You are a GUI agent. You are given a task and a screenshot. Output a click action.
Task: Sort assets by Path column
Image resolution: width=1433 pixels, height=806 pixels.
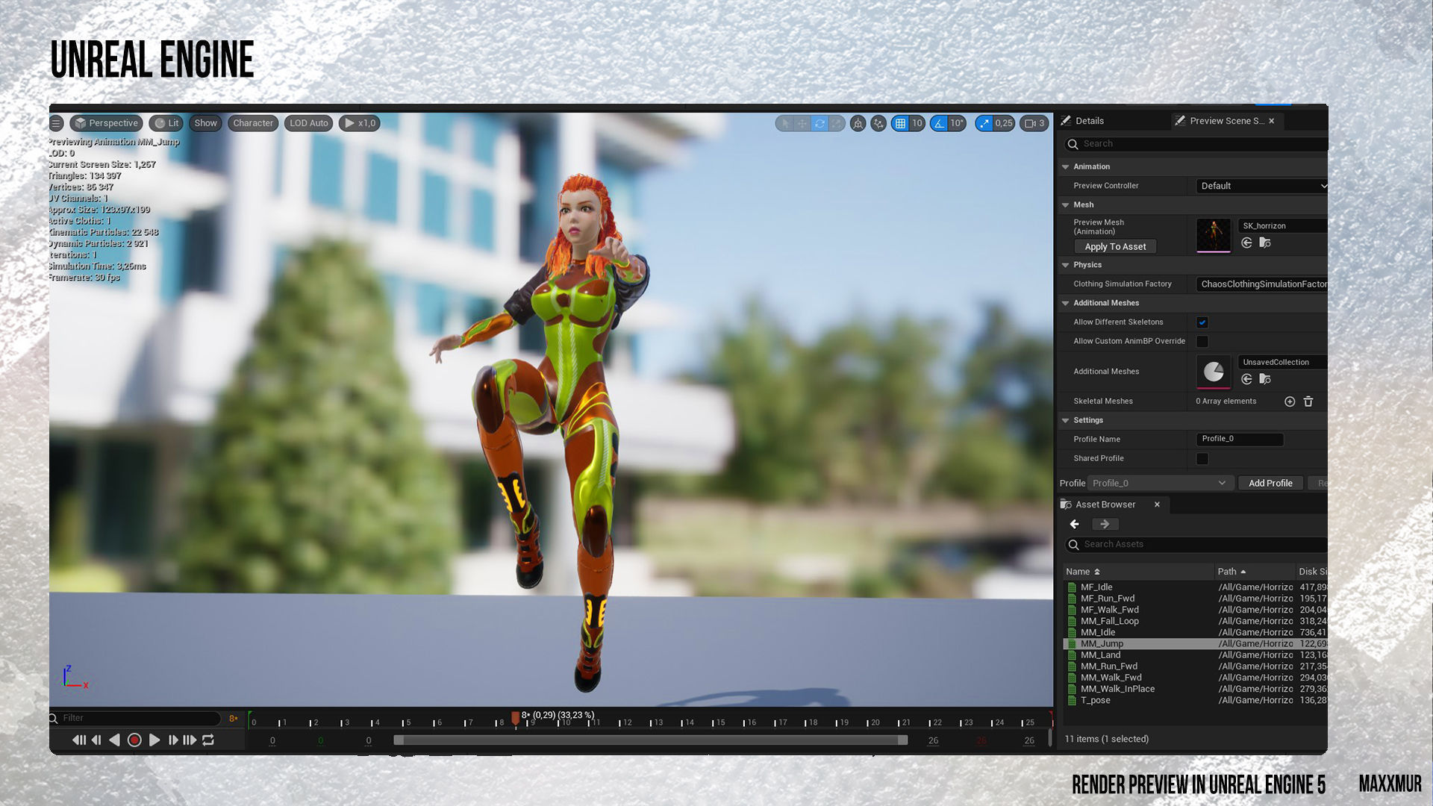pos(1255,572)
